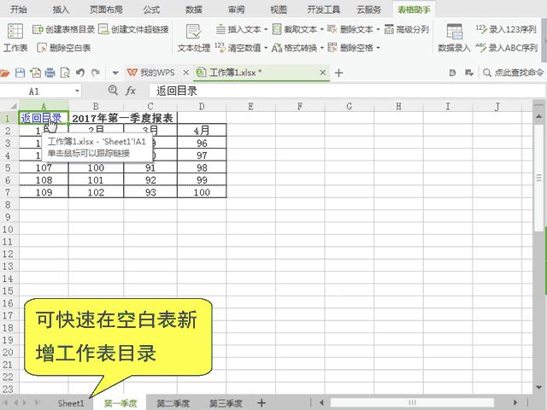Screen dimensions: 547x410
Task: Click the 返回目录 hyperlink in A1
Action: (x=41, y=118)
